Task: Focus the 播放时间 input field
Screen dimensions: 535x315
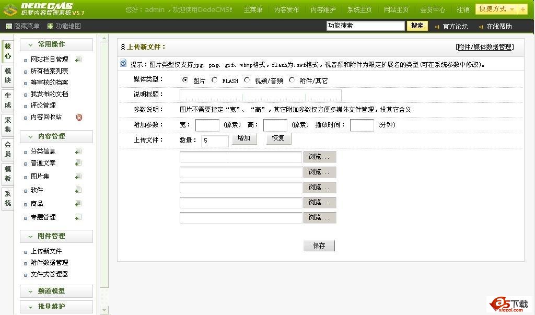Action: 362,125
